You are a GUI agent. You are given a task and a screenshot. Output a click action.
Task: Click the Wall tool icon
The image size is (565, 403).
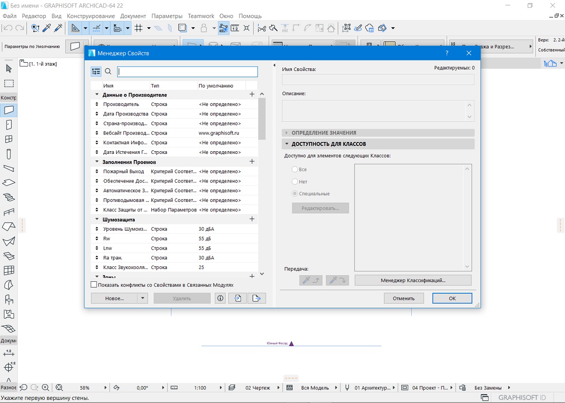(8, 110)
